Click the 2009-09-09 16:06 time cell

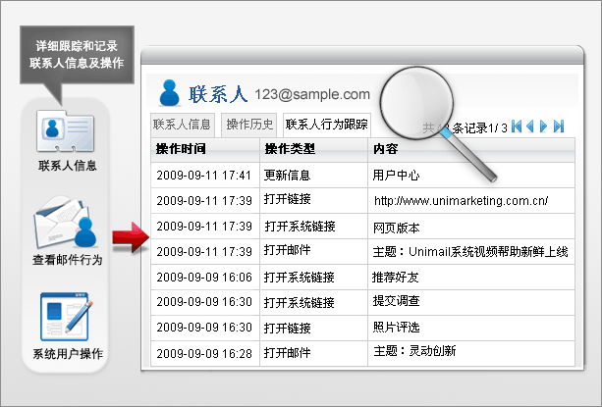[204, 277]
